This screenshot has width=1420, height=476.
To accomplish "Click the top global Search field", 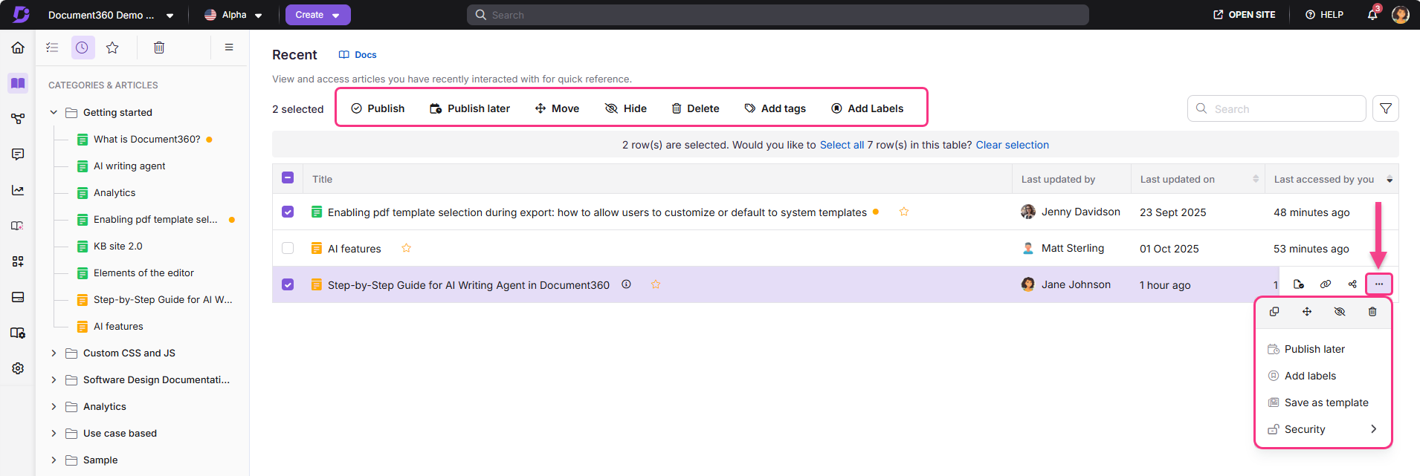I will pyautogui.click(x=778, y=15).
